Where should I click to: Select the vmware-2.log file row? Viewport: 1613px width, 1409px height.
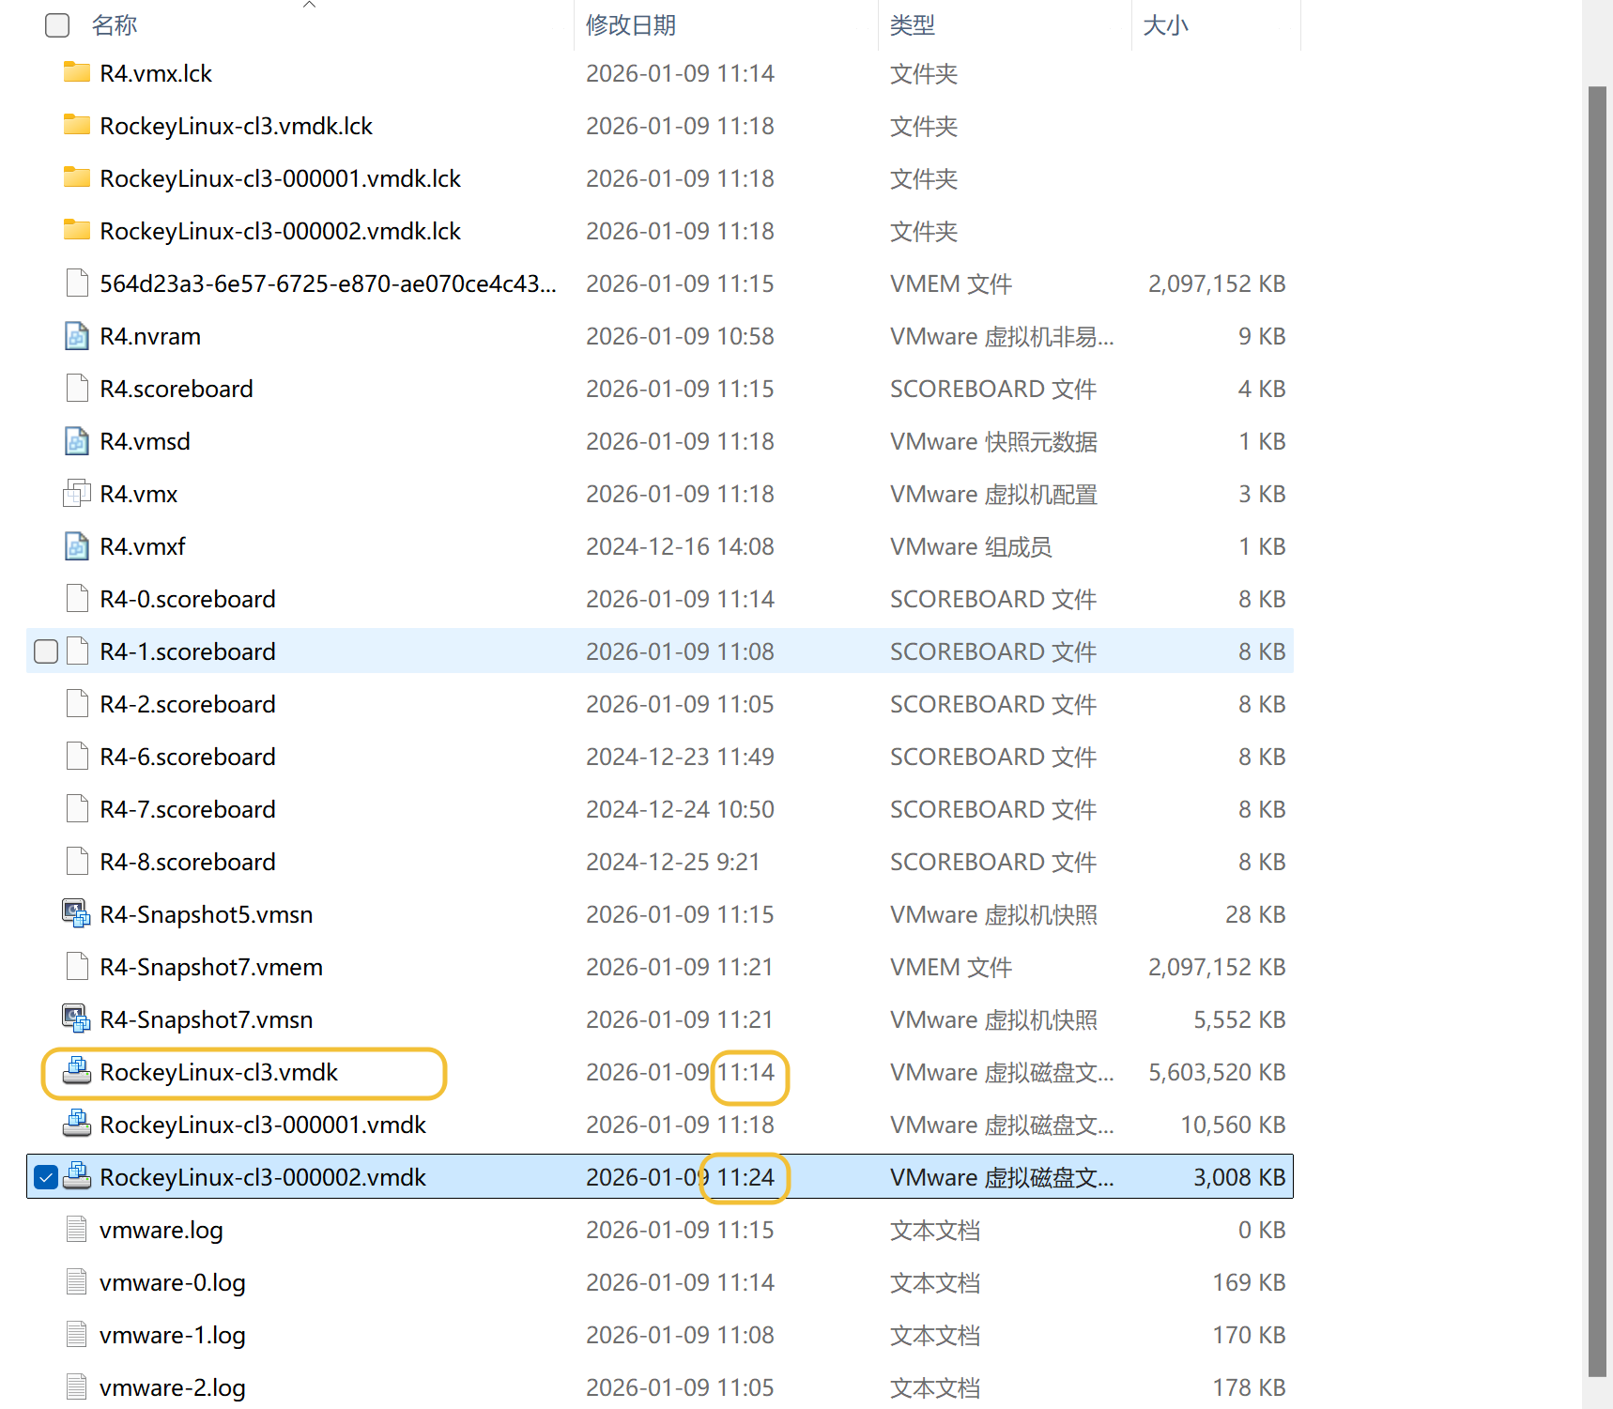pos(657,1387)
